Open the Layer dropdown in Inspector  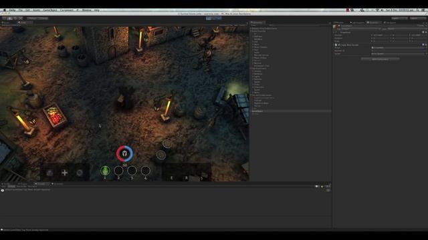pyautogui.click(x=407, y=29)
